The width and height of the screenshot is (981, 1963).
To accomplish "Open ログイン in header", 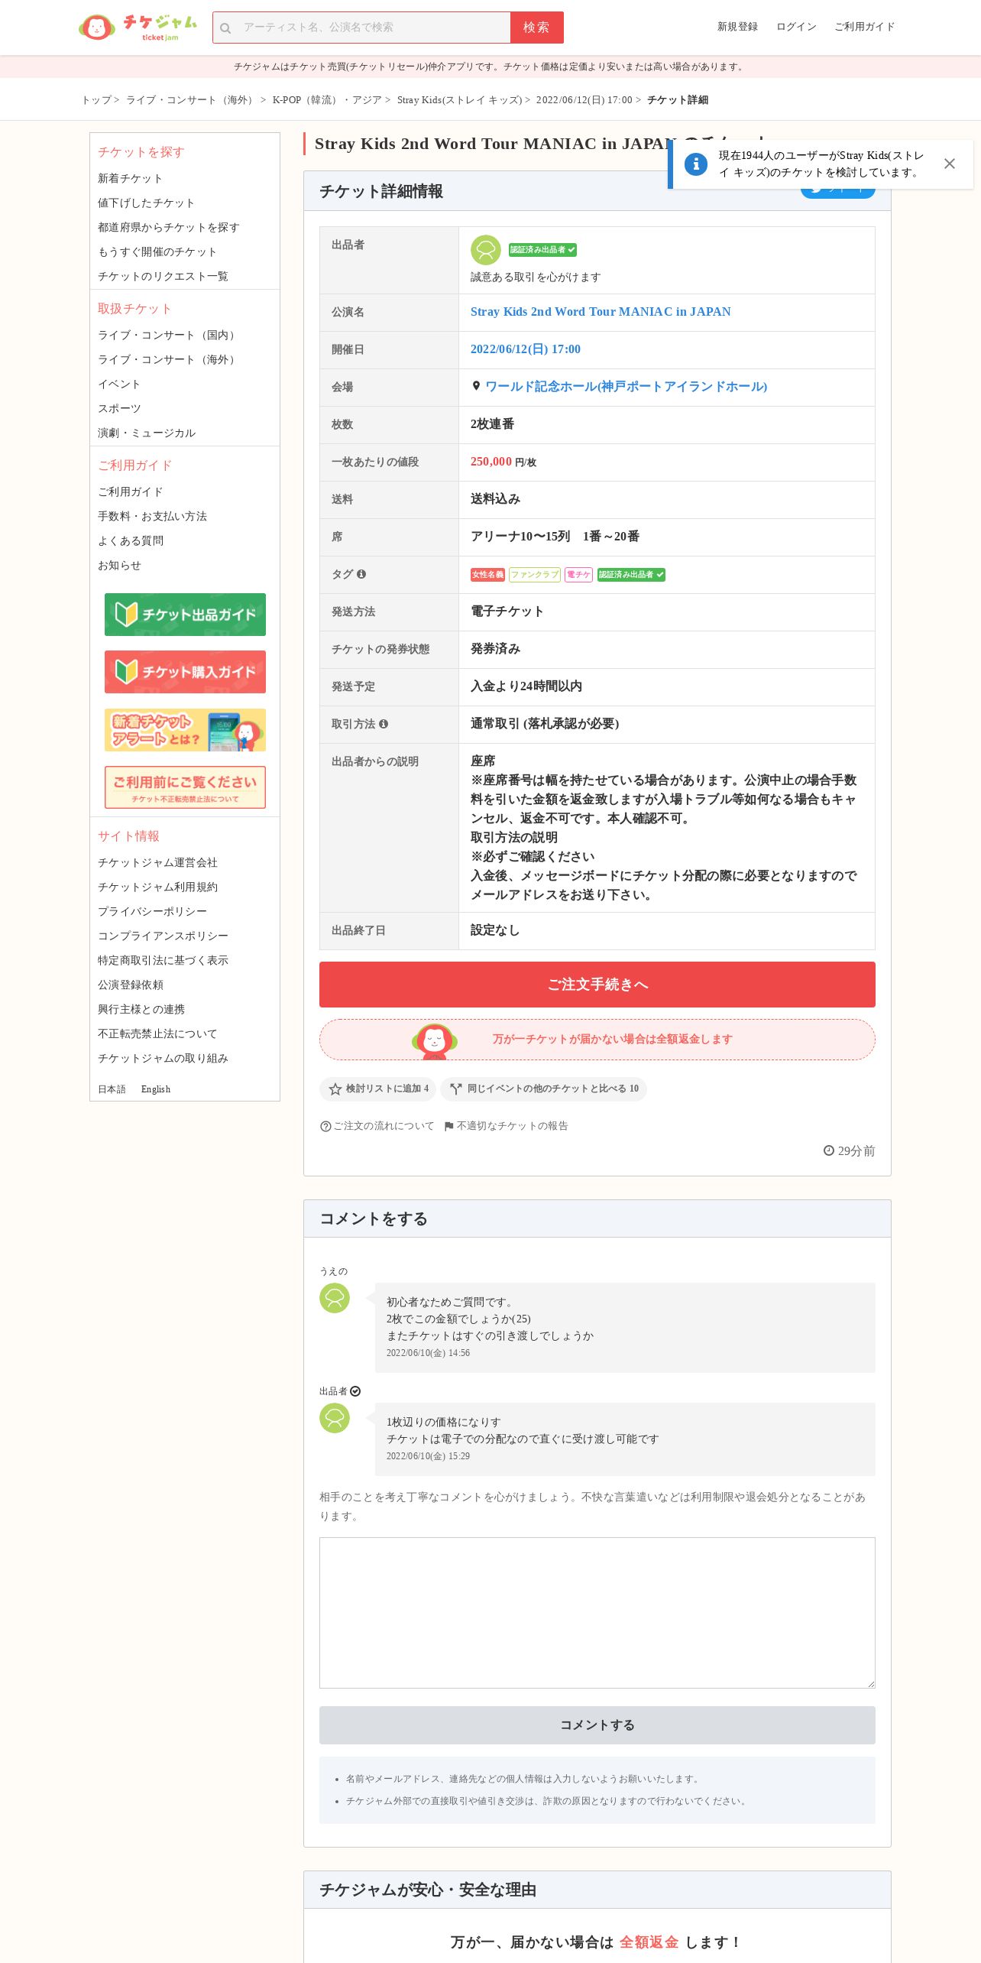I will click(x=796, y=27).
